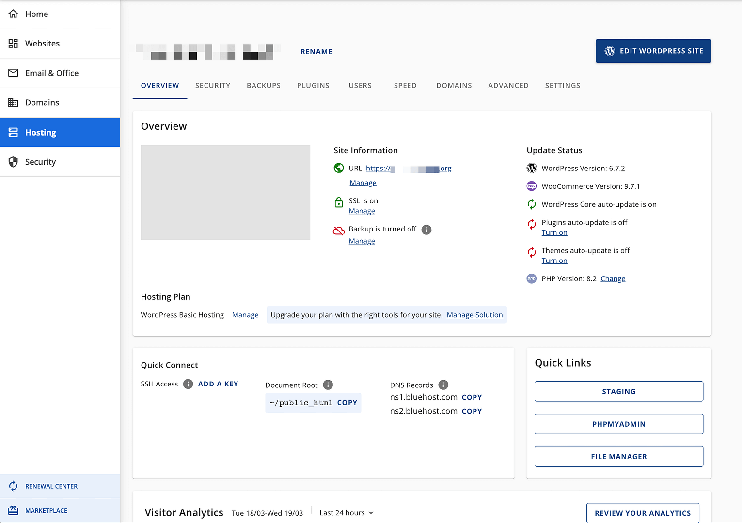Click the Rename site link
Viewport: 742px width, 523px height.
[x=316, y=52]
